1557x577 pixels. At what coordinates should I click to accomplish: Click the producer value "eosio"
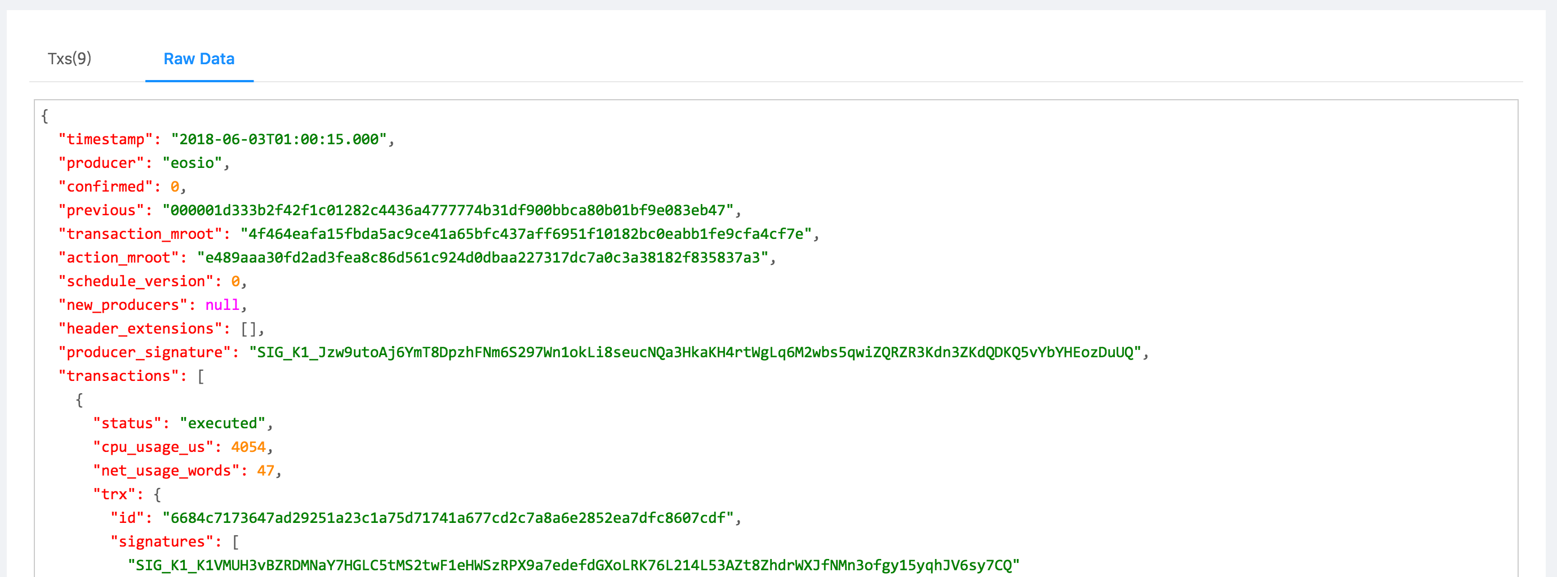point(192,163)
